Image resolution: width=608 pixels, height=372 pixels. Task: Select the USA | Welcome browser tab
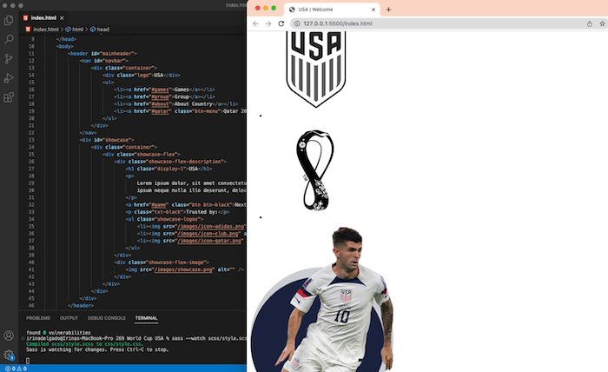332,10
